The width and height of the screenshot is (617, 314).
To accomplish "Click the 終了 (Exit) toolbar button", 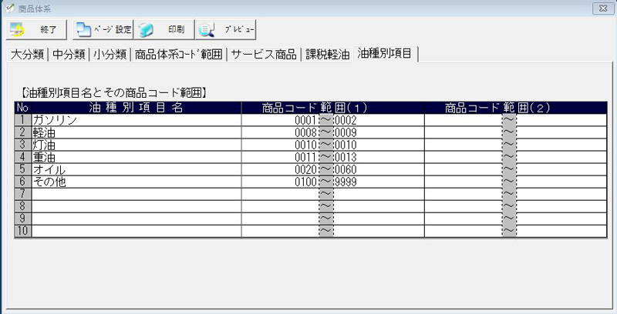I will (35, 30).
